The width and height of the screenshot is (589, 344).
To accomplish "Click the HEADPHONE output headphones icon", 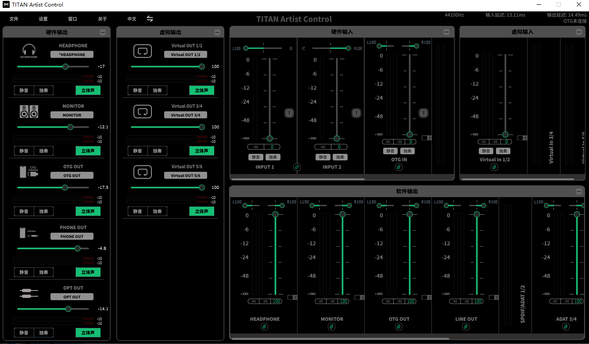I will 29,51.
